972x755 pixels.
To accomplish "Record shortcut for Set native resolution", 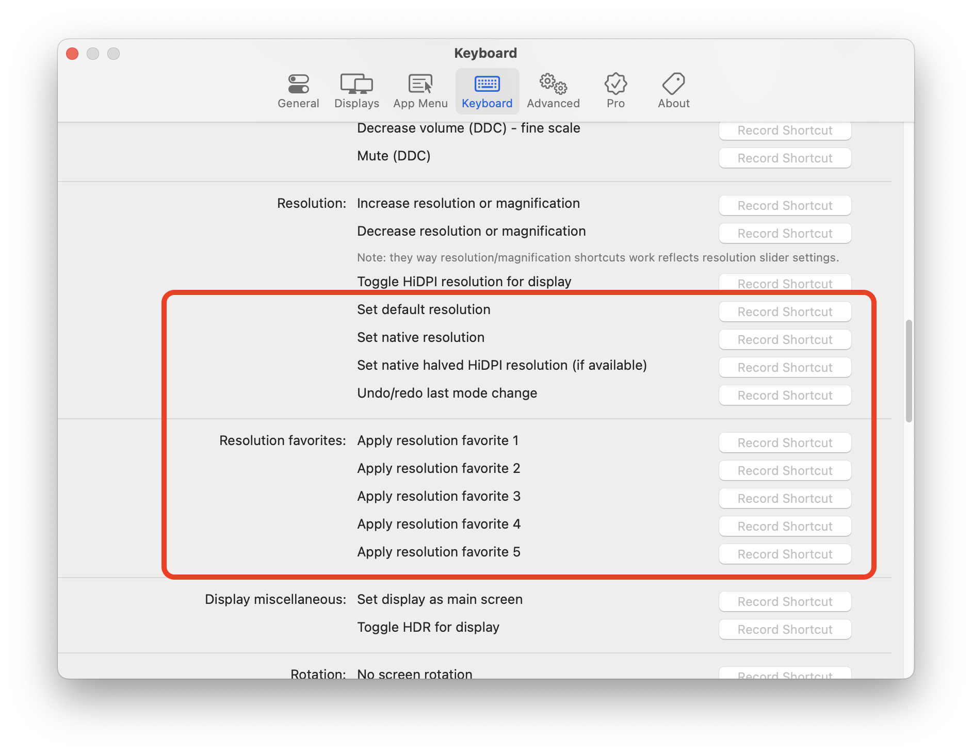I will tap(785, 339).
